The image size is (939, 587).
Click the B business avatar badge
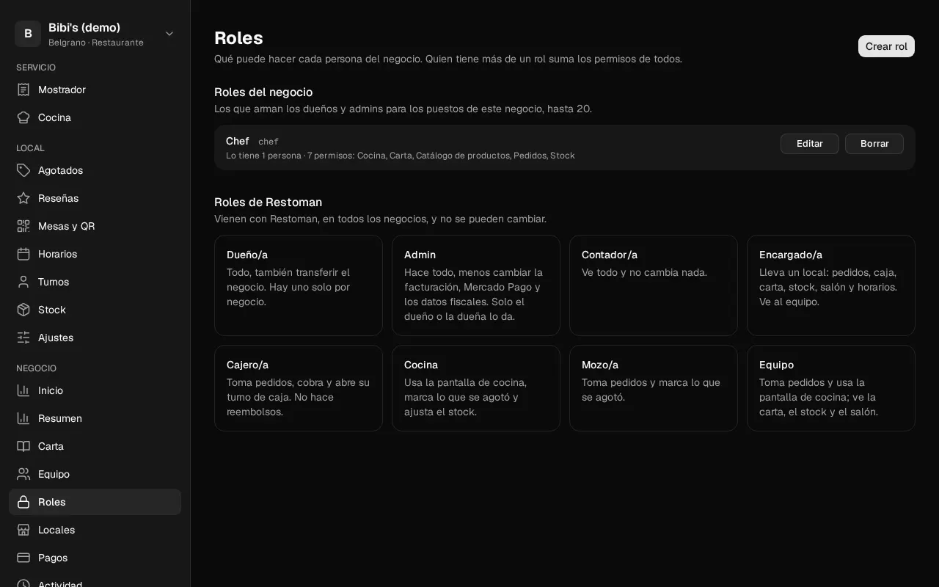28,34
